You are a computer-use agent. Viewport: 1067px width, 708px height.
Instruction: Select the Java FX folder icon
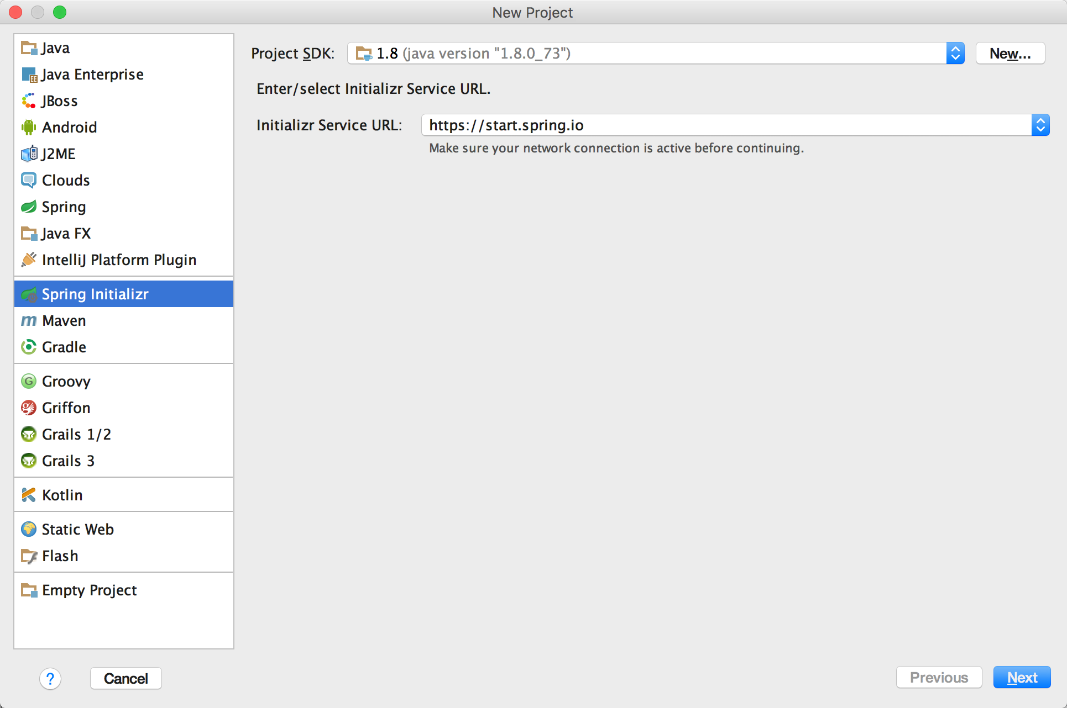click(x=29, y=234)
